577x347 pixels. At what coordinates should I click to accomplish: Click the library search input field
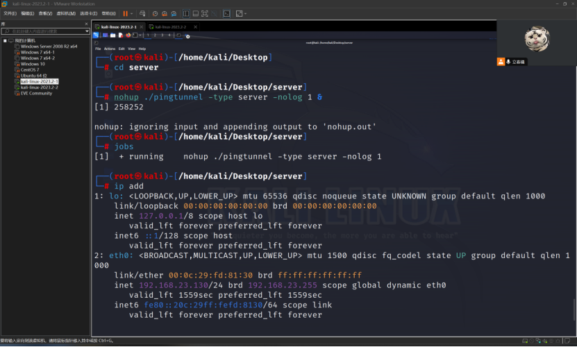(x=45, y=31)
